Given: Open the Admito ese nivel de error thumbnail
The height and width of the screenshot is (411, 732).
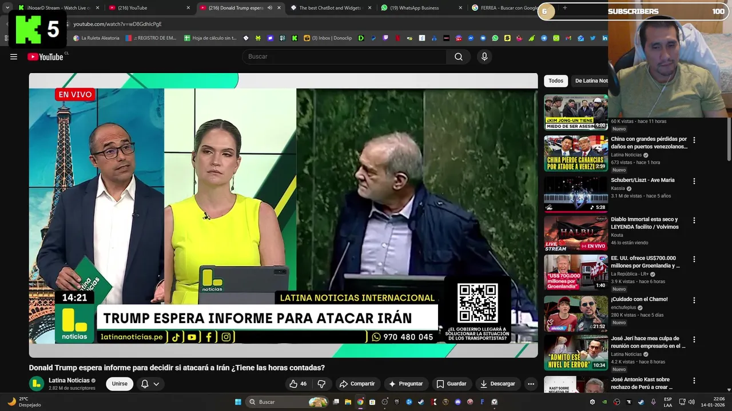Looking at the screenshot, I should pyautogui.click(x=576, y=352).
